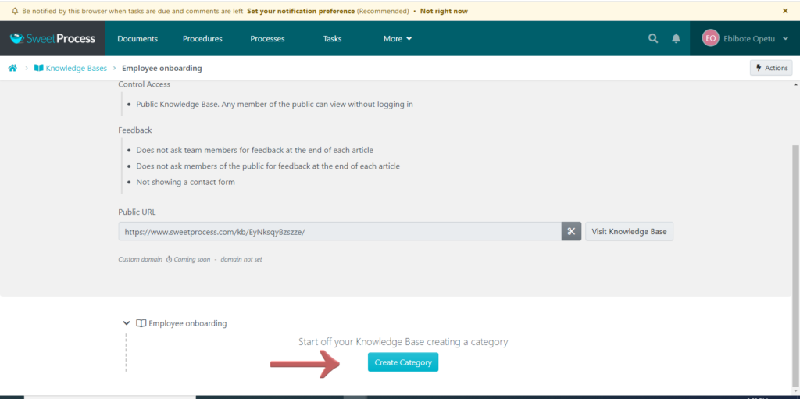Click the EO user avatar

point(710,38)
